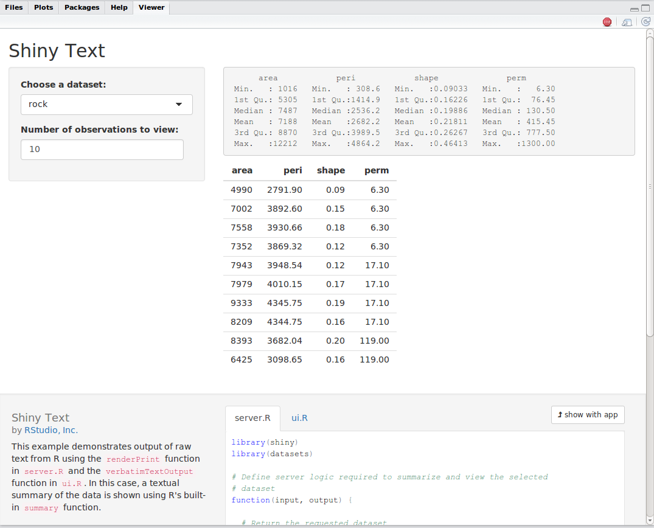Switch to the Plots tab

pyautogui.click(x=43, y=7)
